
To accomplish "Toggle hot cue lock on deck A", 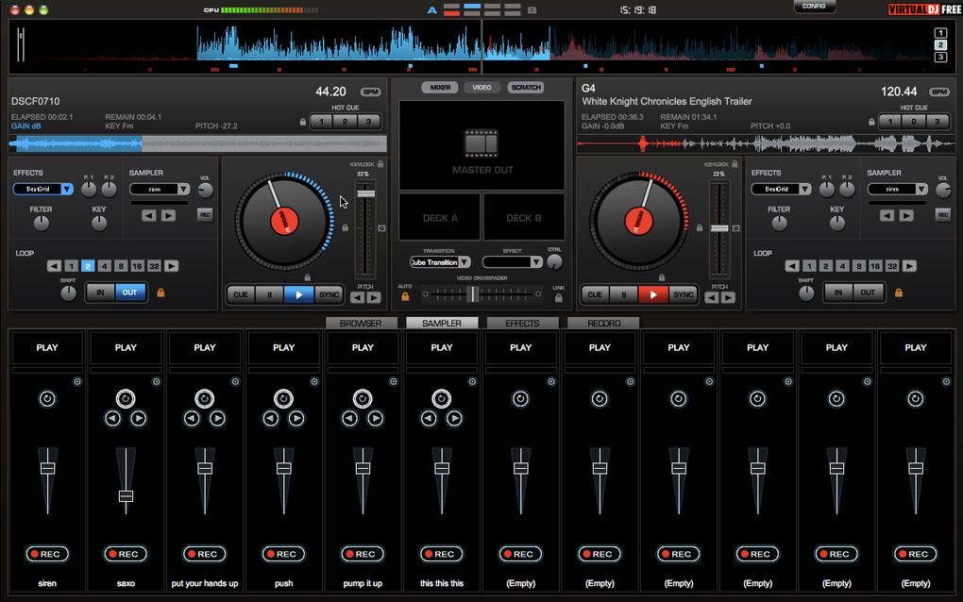I will (x=303, y=122).
